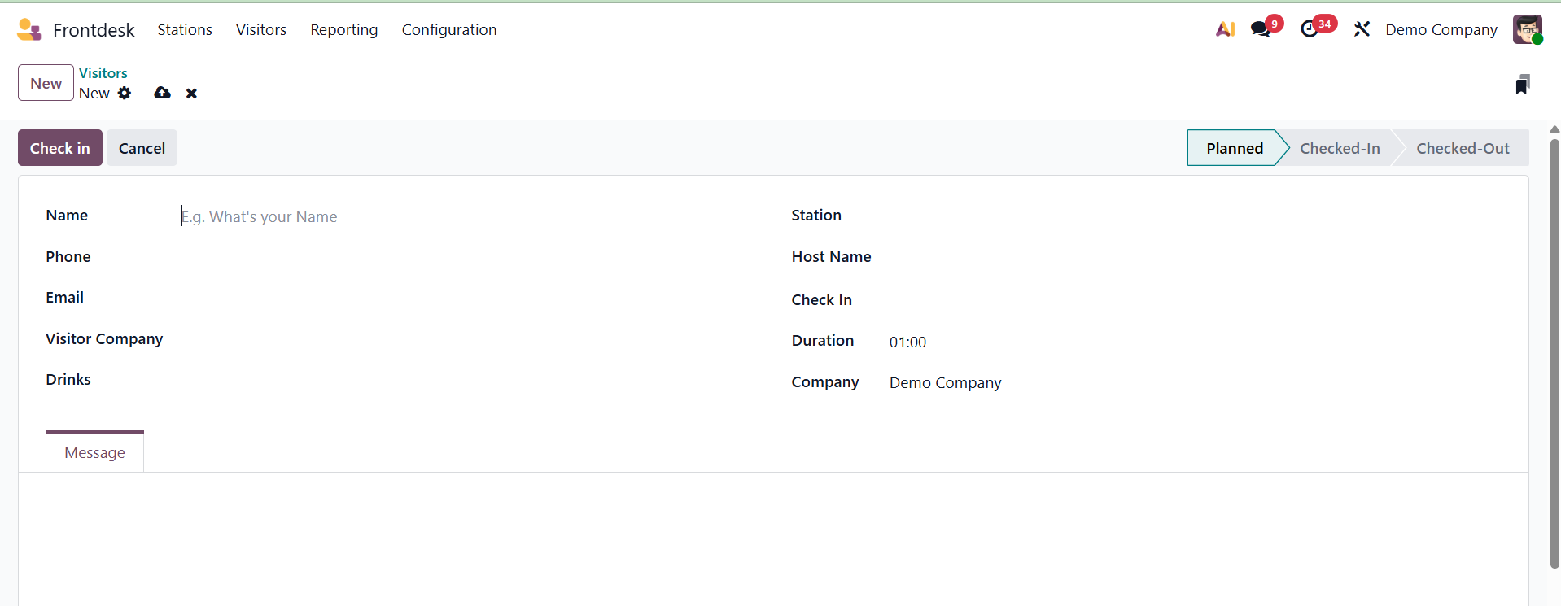Open the activities clock icon
1561x606 pixels.
click(1310, 30)
